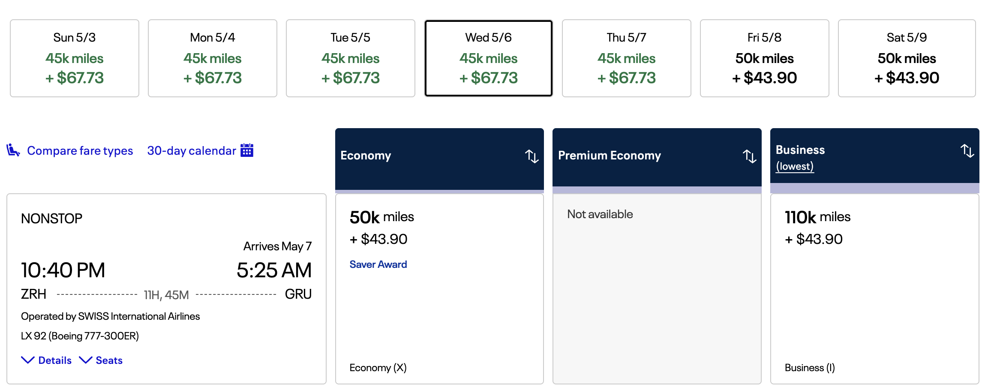This screenshot has height=390, width=985.
Task: Sort by Premium Economy arrows icon
Action: (x=749, y=156)
